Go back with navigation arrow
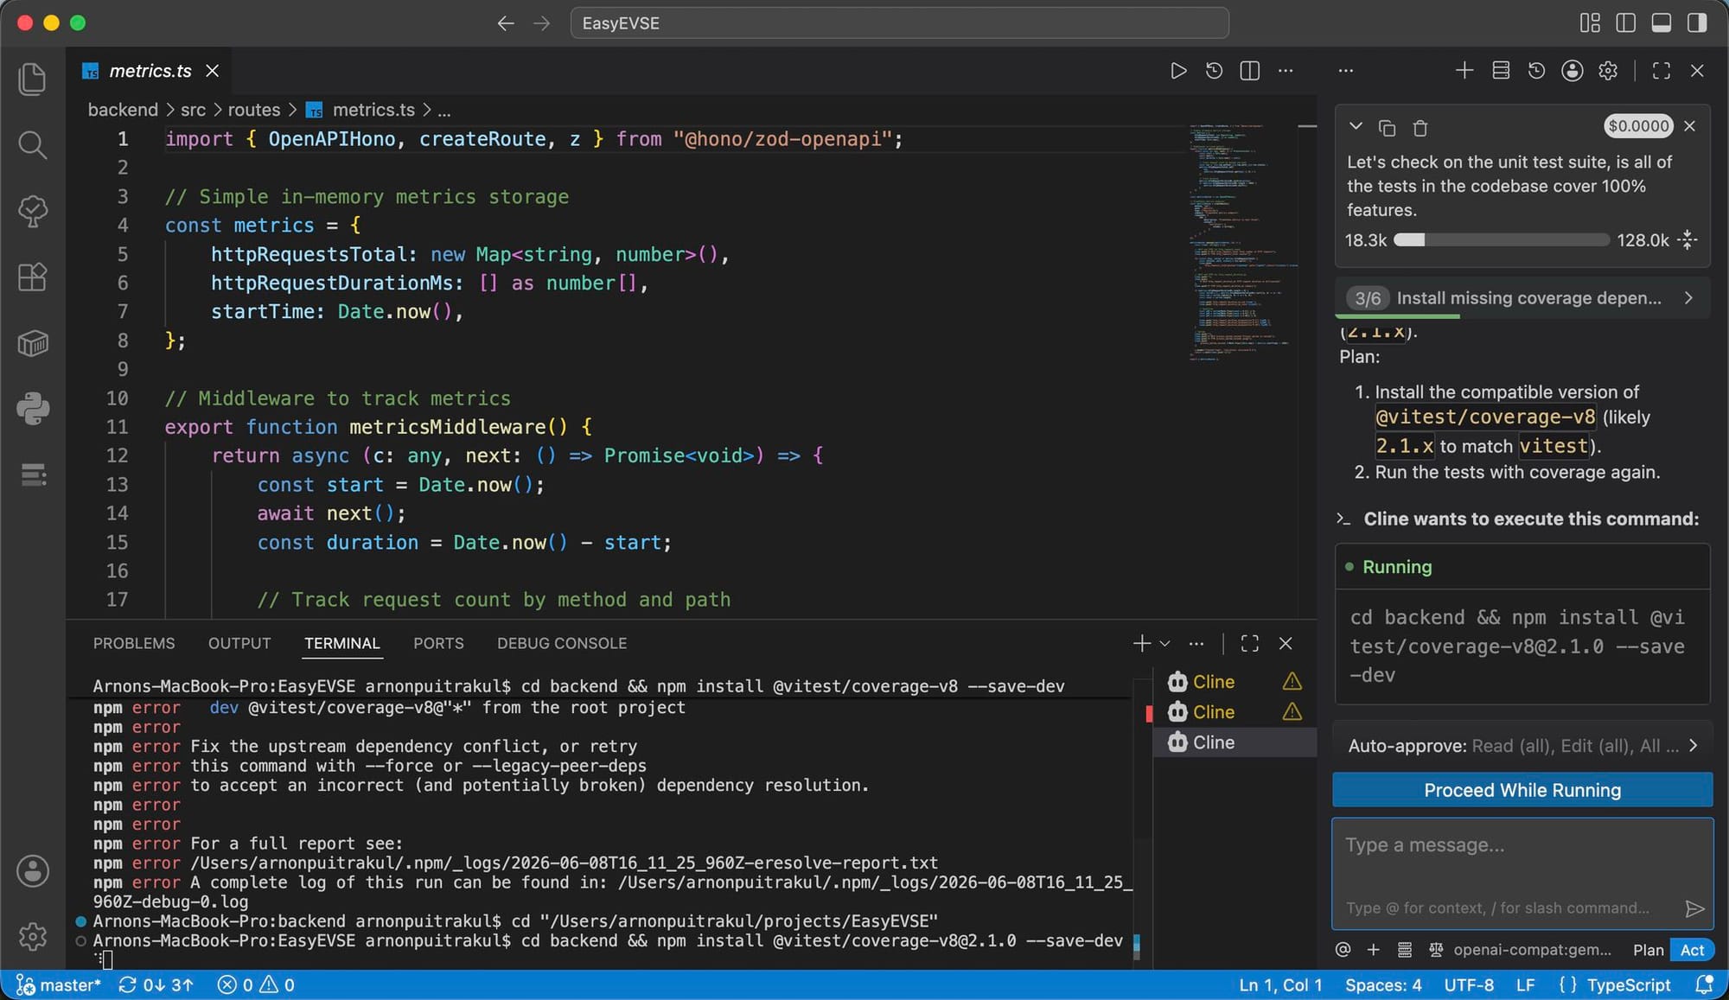The width and height of the screenshot is (1729, 1000). [x=506, y=23]
